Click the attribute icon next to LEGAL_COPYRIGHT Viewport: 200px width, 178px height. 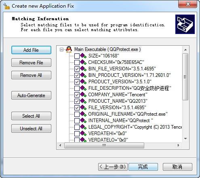coord(83,127)
